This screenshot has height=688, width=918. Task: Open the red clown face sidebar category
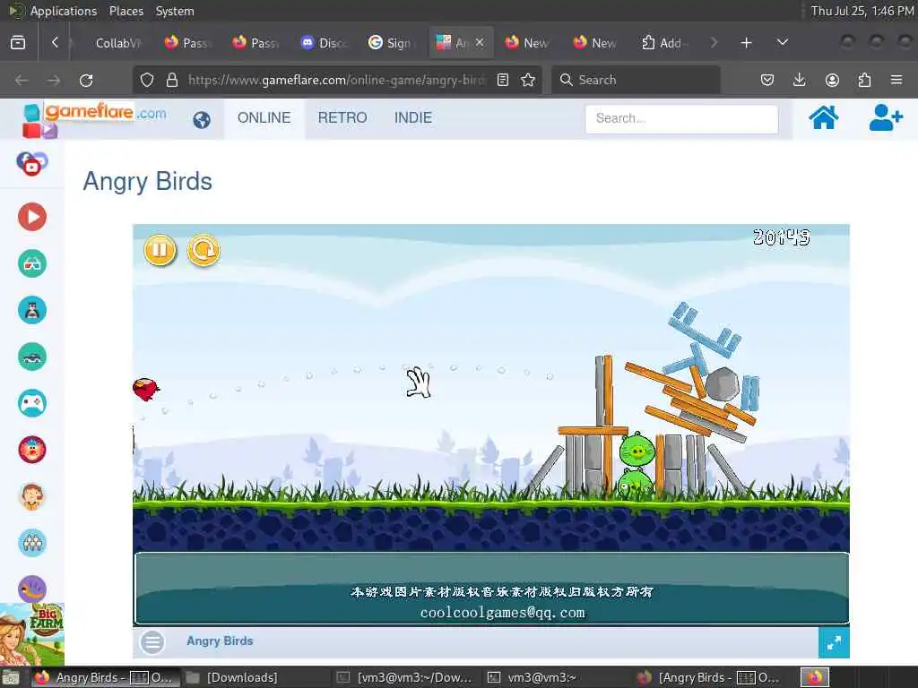pyautogui.click(x=32, y=450)
